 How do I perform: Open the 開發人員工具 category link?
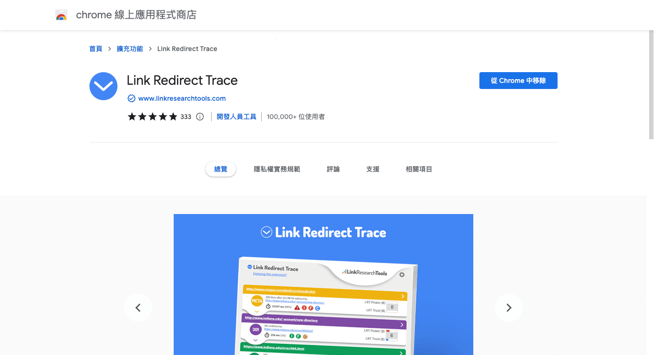pyautogui.click(x=236, y=117)
